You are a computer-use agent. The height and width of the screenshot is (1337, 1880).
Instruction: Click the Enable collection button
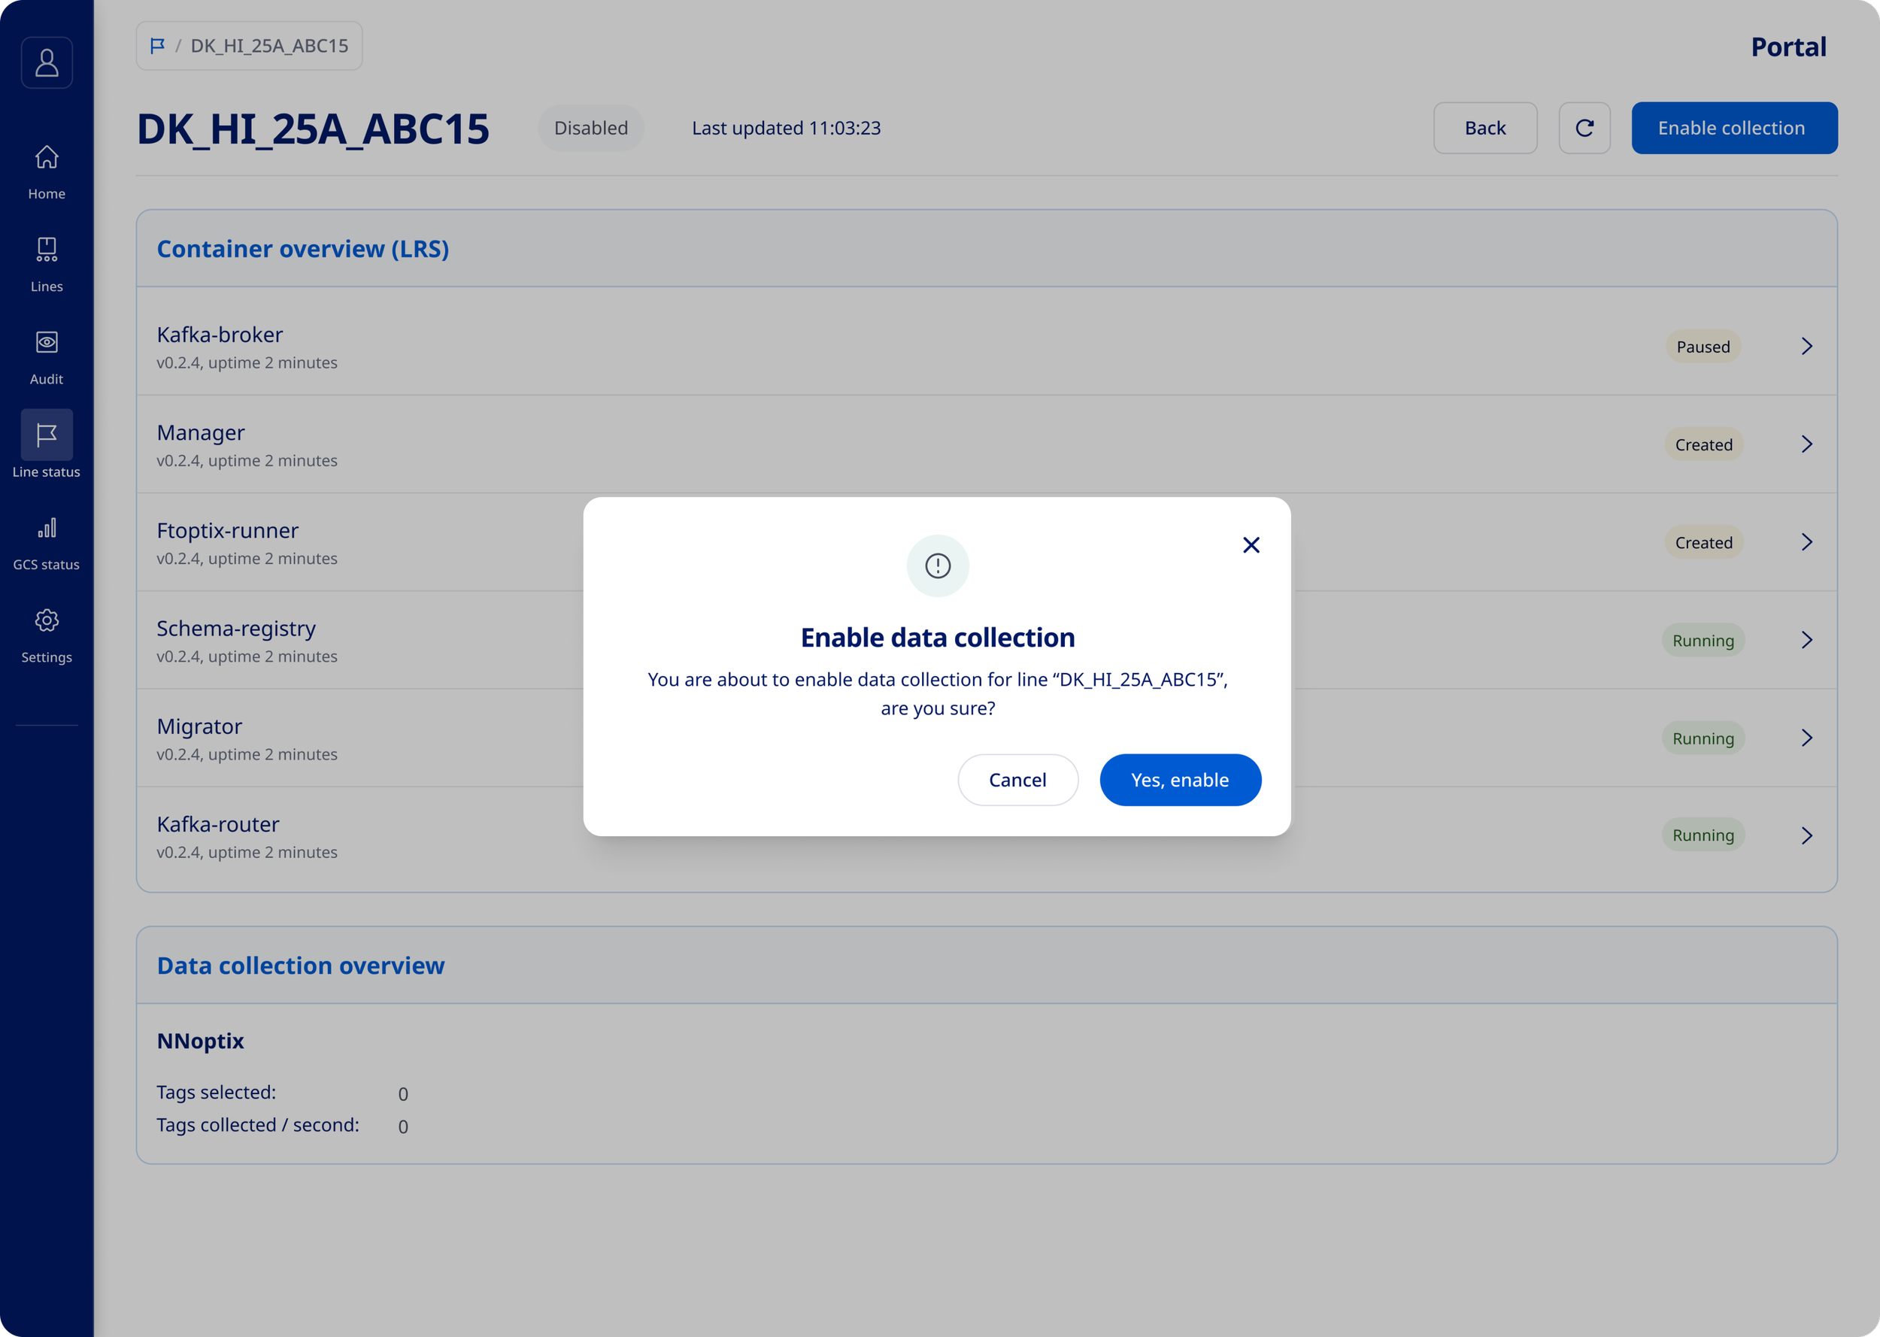pyautogui.click(x=1733, y=129)
